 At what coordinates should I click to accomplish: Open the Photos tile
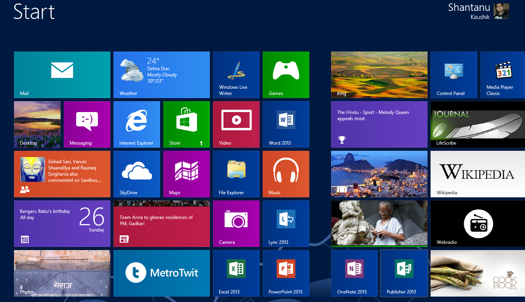62,273
